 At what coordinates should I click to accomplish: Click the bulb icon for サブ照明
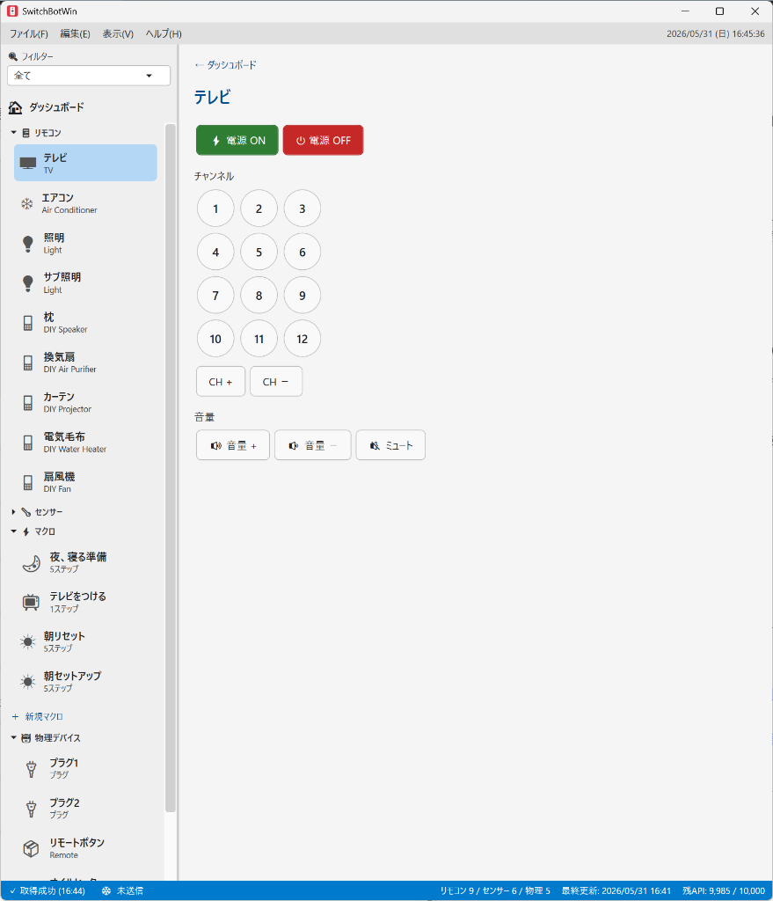click(x=27, y=283)
